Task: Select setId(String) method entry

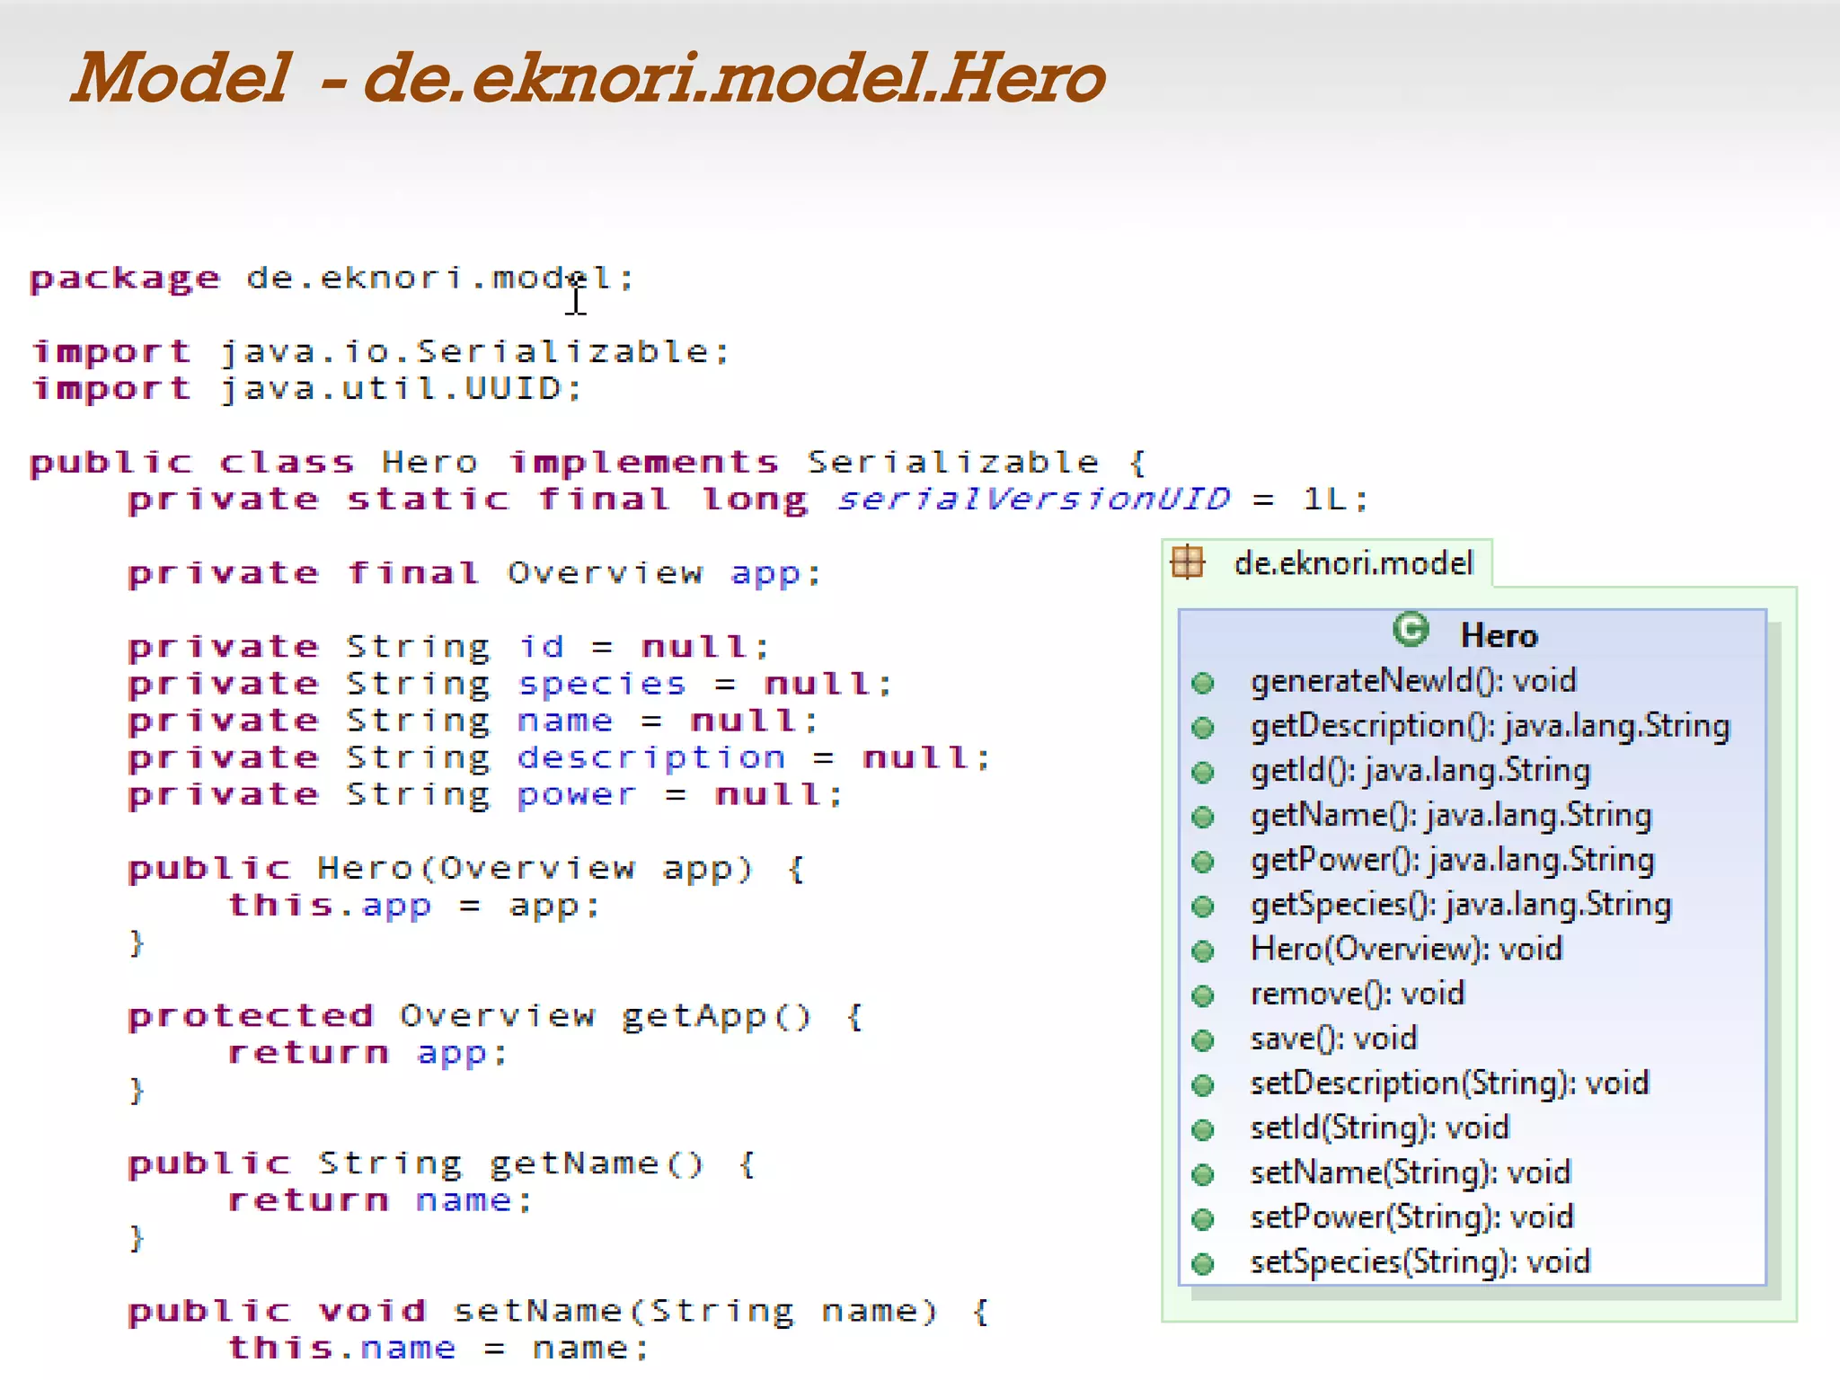Action: (1379, 1128)
